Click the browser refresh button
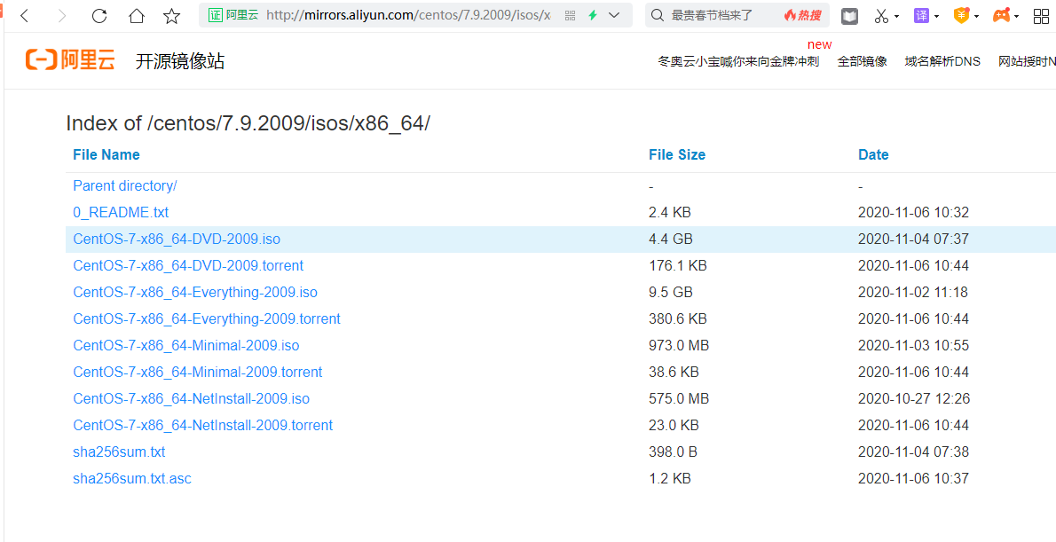The height and width of the screenshot is (542, 1056). tap(99, 15)
